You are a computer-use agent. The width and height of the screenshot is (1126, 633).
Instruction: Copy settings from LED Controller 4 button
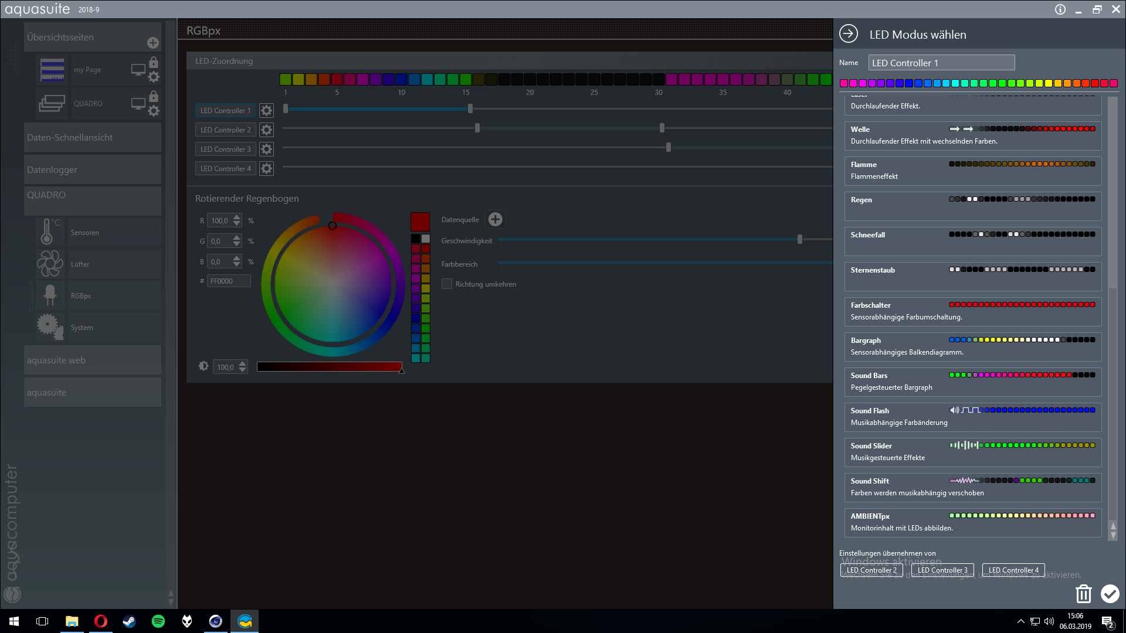(1013, 570)
